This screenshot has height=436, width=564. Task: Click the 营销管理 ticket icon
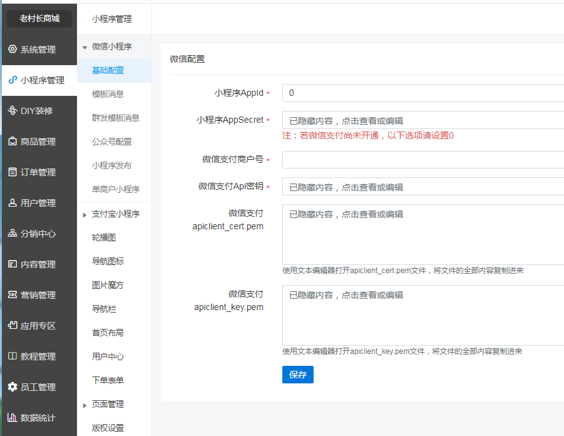point(13,295)
